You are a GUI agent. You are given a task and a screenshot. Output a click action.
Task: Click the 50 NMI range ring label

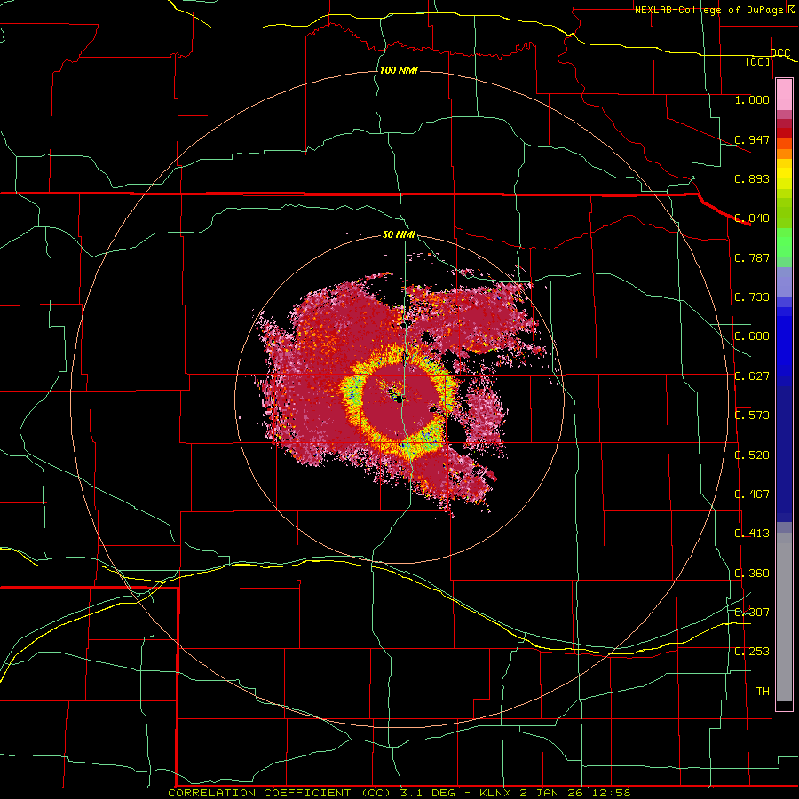point(399,234)
